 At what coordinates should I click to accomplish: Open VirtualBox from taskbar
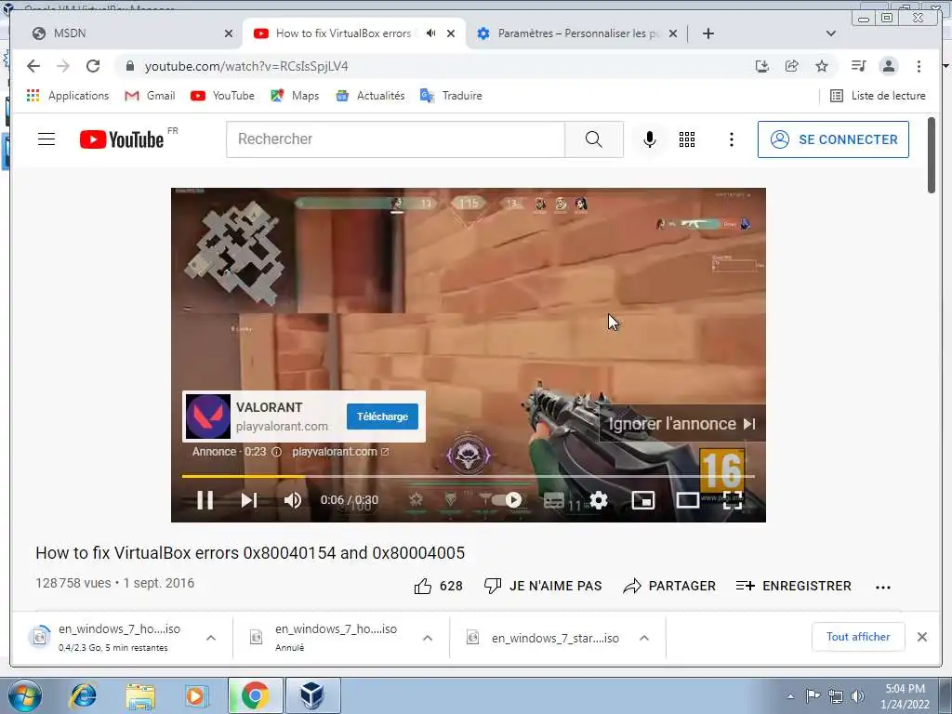coord(312,695)
